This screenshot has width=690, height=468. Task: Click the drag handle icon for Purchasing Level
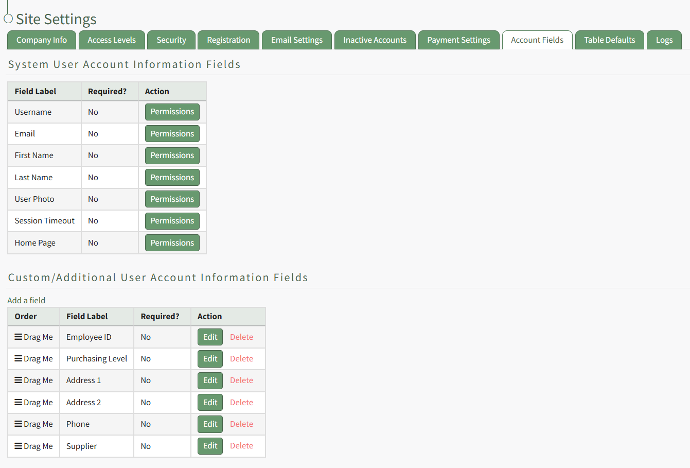click(19, 358)
